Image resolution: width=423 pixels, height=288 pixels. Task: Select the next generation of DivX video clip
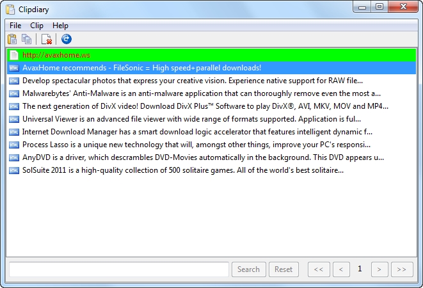pyautogui.click(x=211, y=106)
